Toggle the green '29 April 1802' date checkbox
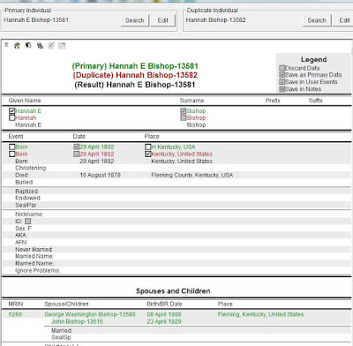This screenshot has width=353, height=346. [x=76, y=147]
